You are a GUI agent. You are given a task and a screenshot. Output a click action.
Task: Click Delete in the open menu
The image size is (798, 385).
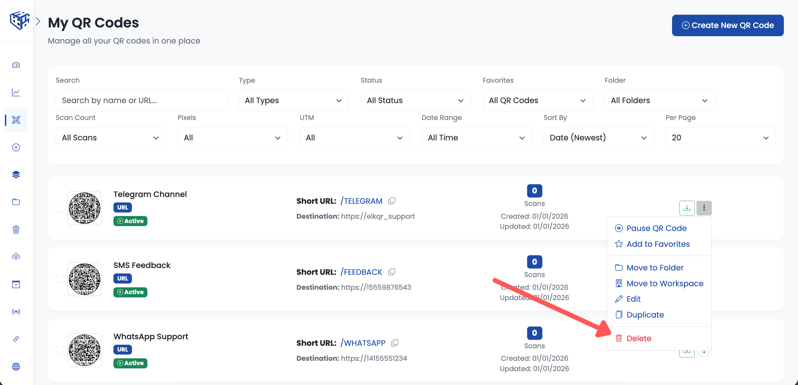pyautogui.click(x=639, y=338)
